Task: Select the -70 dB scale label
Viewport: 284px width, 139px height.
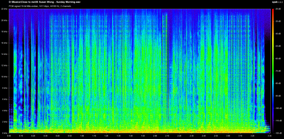Action: [277, 71]
